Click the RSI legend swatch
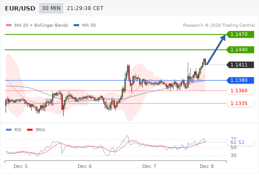 (9, 130)
